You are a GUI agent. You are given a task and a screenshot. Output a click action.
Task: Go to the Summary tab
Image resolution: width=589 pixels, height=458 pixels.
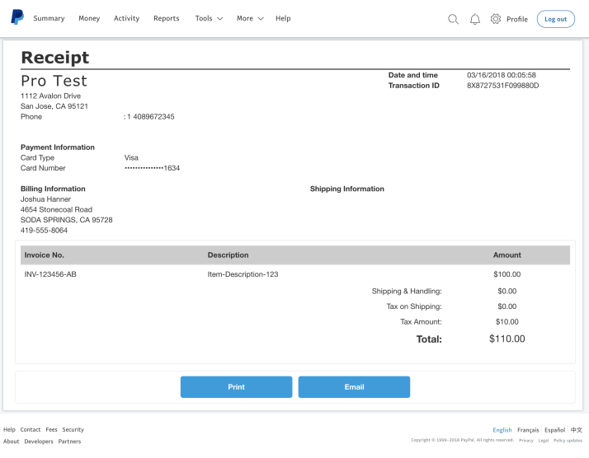49,18
